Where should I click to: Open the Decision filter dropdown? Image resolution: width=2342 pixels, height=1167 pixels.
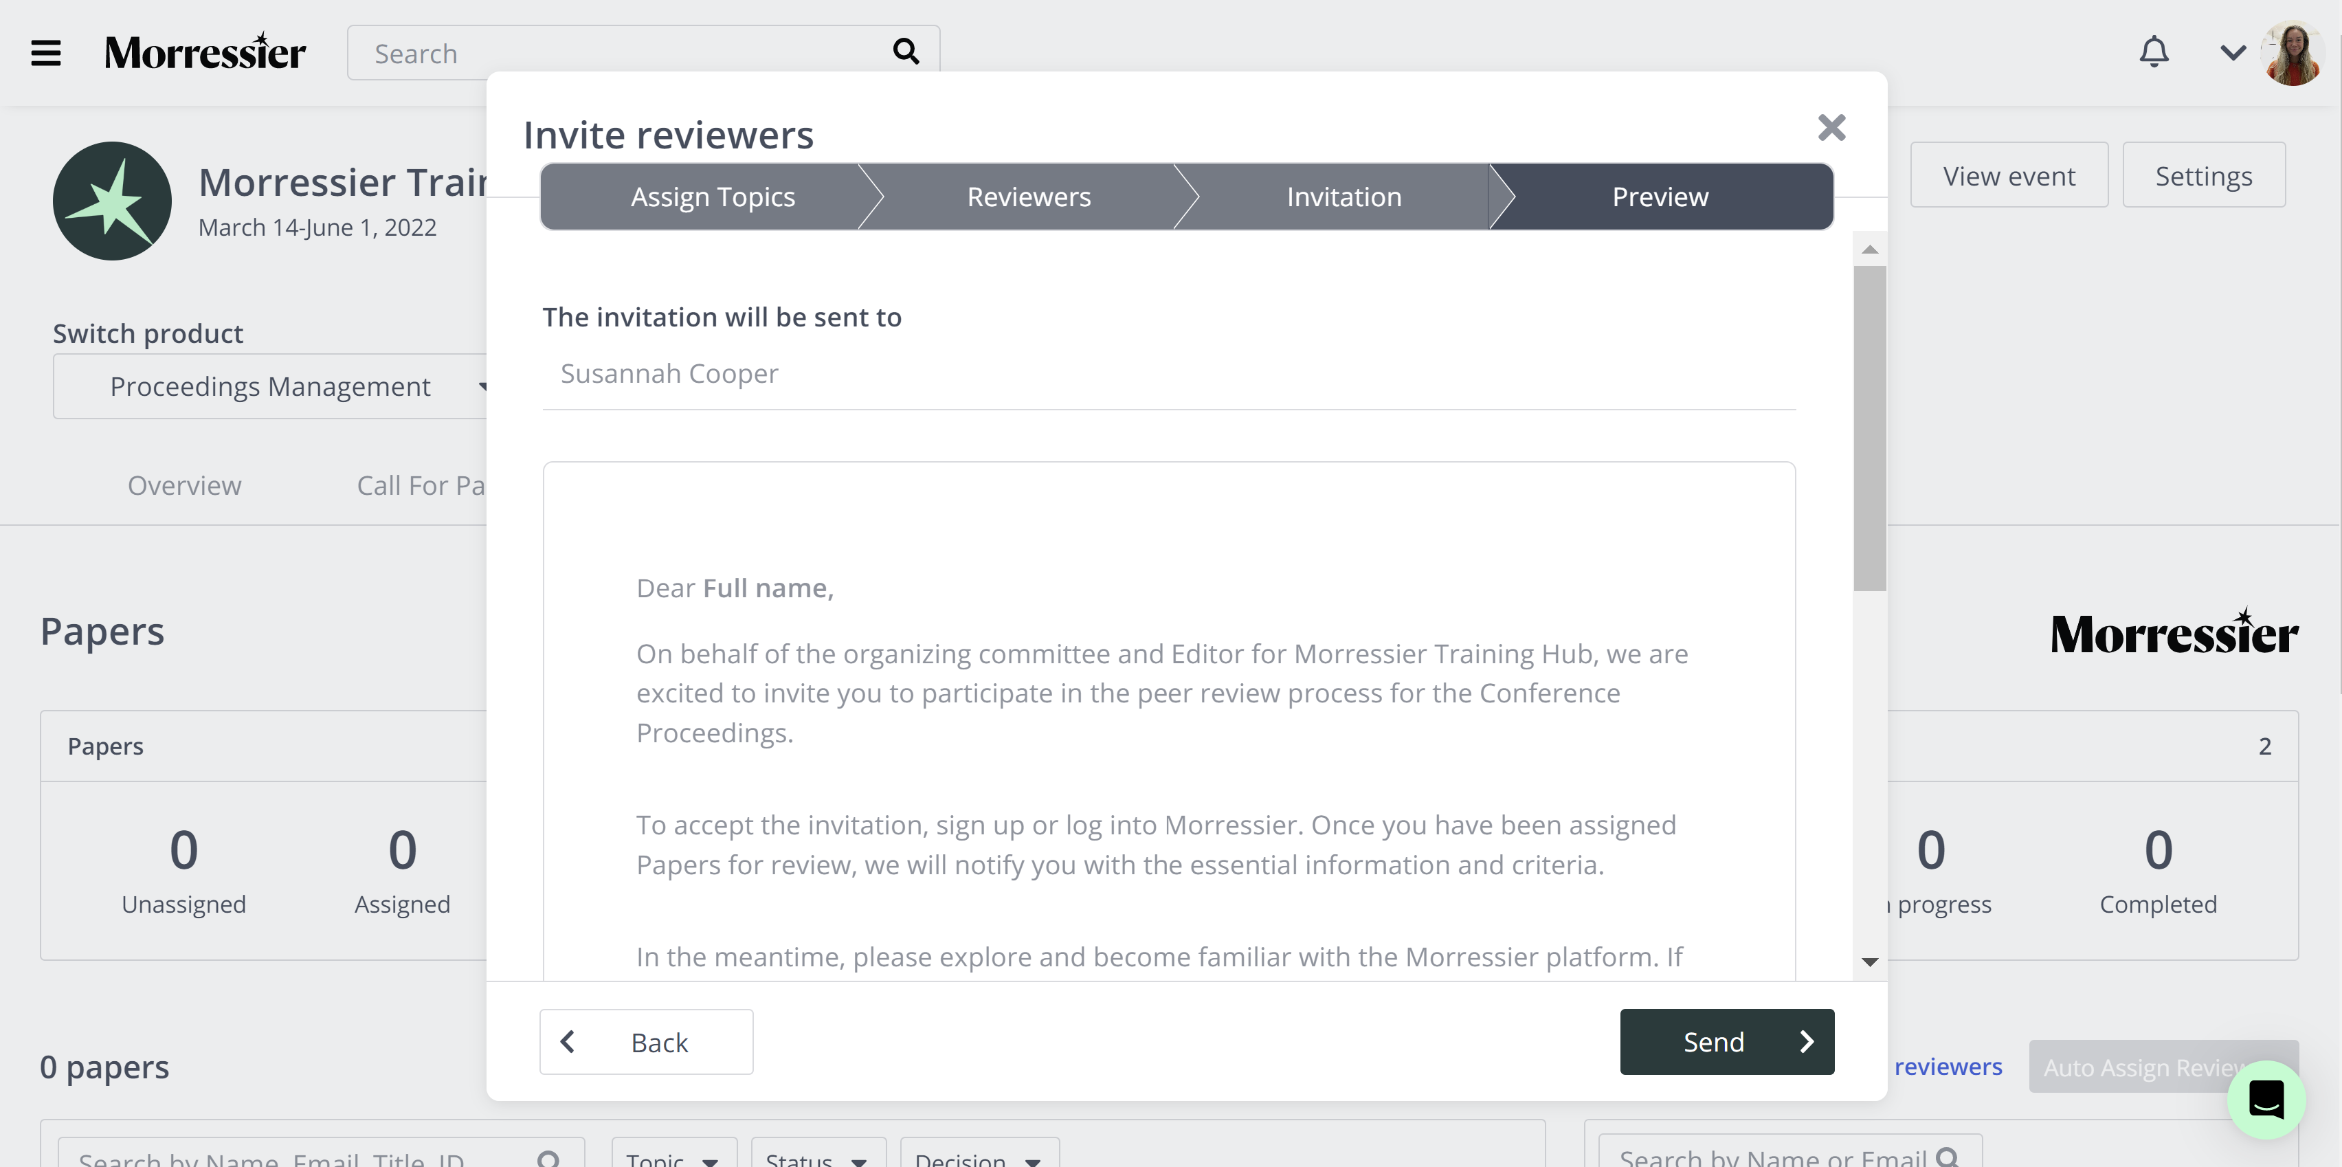[979, 1153]
